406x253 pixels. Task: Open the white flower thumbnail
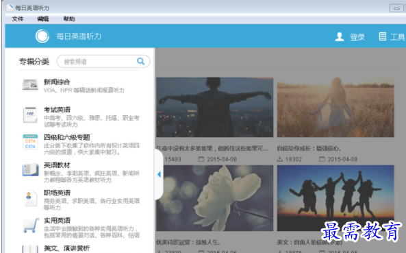[x=215, y=198]
